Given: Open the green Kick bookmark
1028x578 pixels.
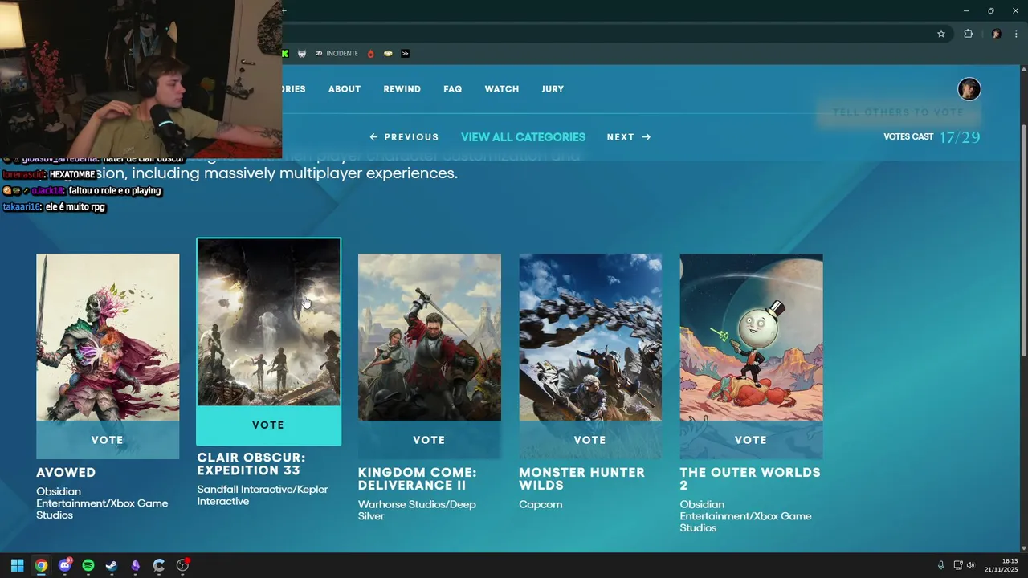Looking at the screenshot, I should point(284,54).
